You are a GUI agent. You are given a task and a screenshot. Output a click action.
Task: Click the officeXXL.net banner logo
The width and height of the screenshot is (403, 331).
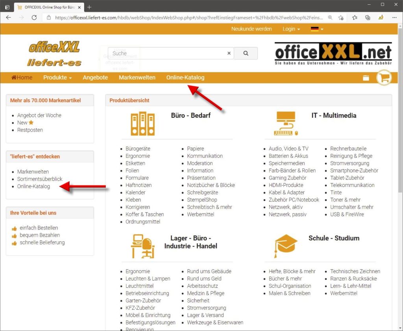(x=333, y=54)
